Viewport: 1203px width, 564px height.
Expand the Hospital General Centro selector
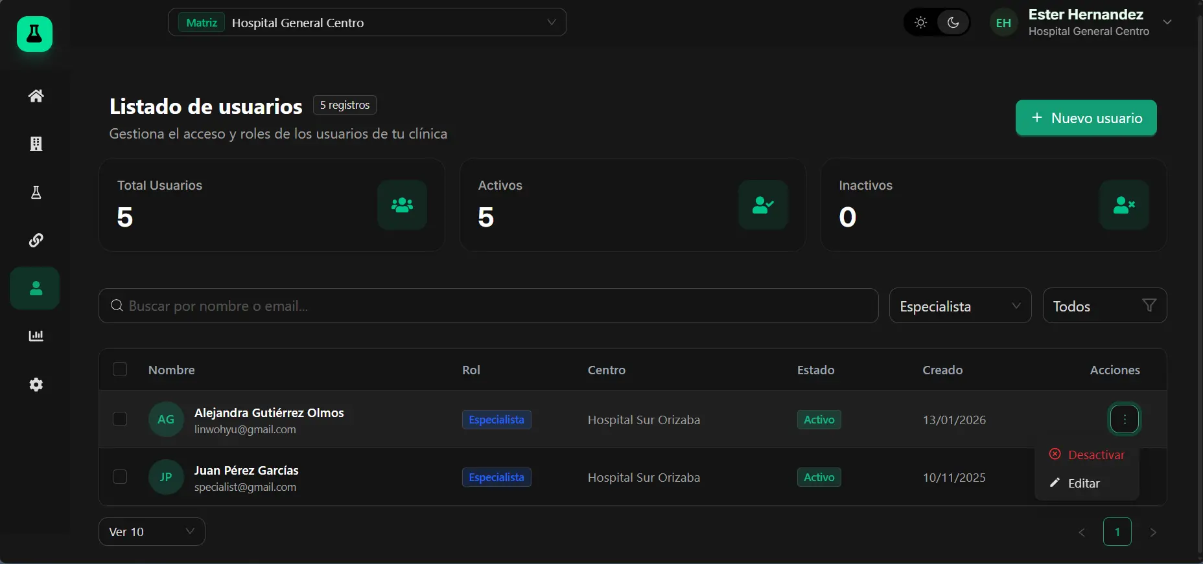[367, 23]
